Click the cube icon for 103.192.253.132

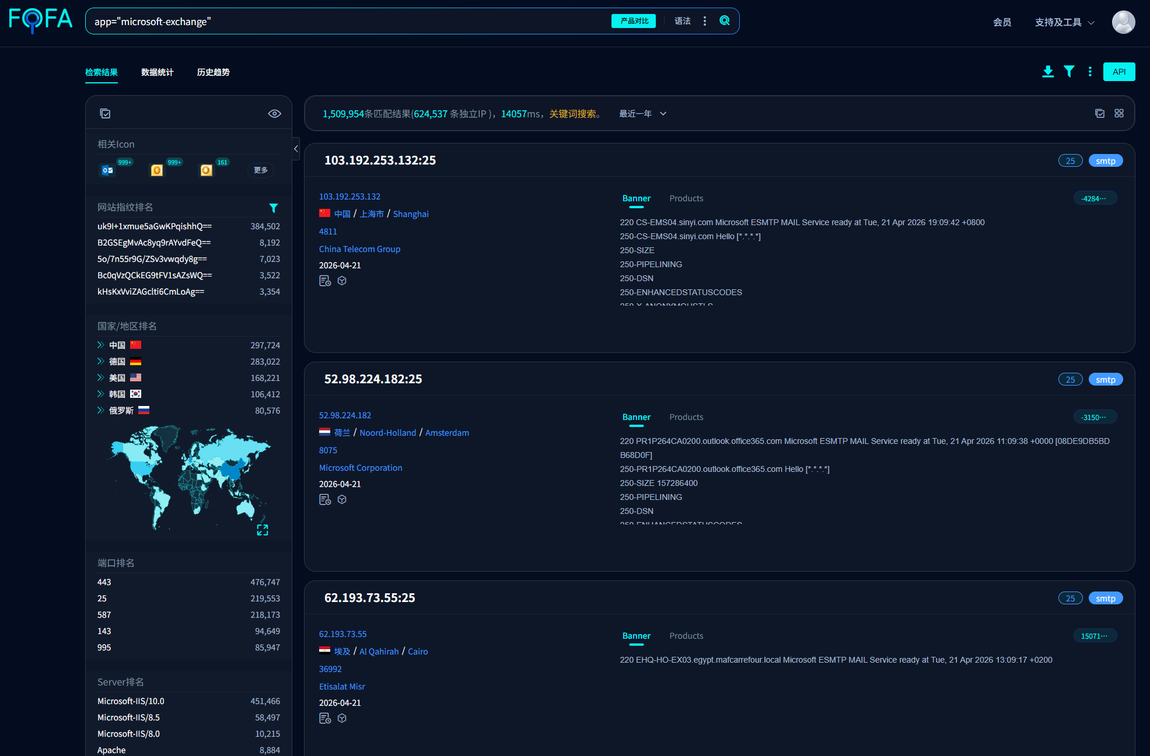click(x=342, y=281)
